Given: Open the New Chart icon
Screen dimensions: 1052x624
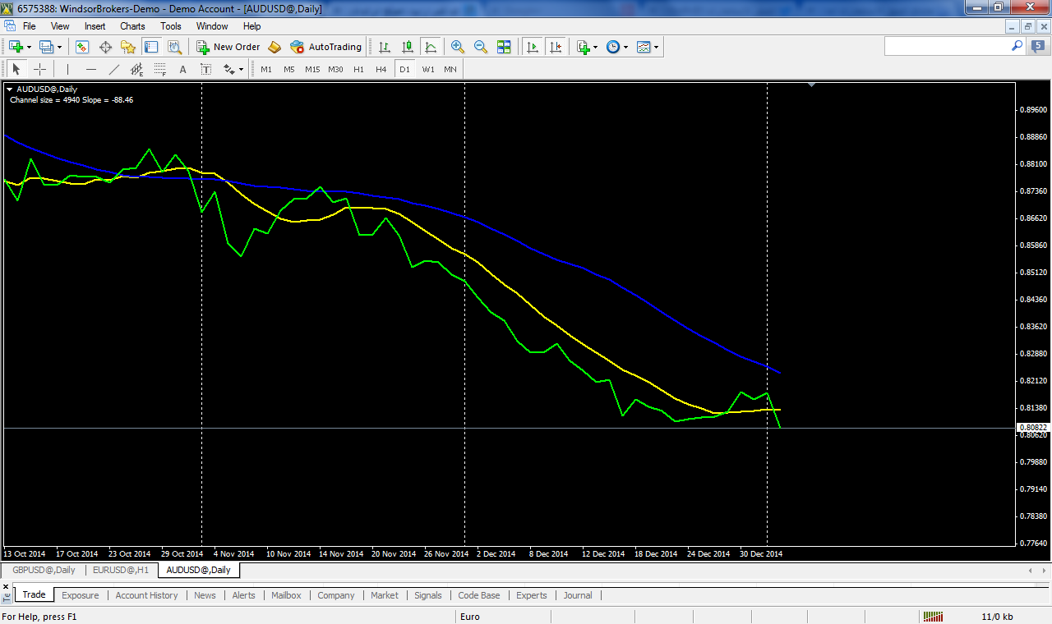Looking at the screenshot, I should point(15,47).
